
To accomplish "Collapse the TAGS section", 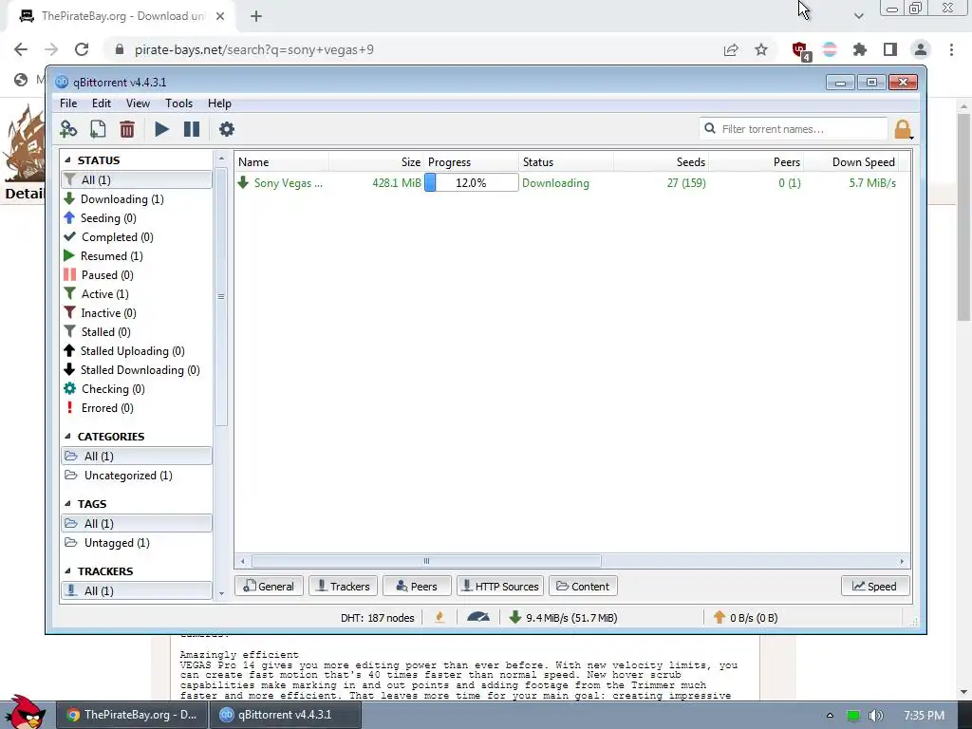I will [67, 504].
